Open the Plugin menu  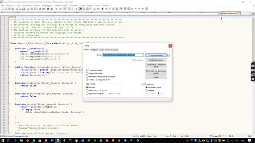coord(97,6)
